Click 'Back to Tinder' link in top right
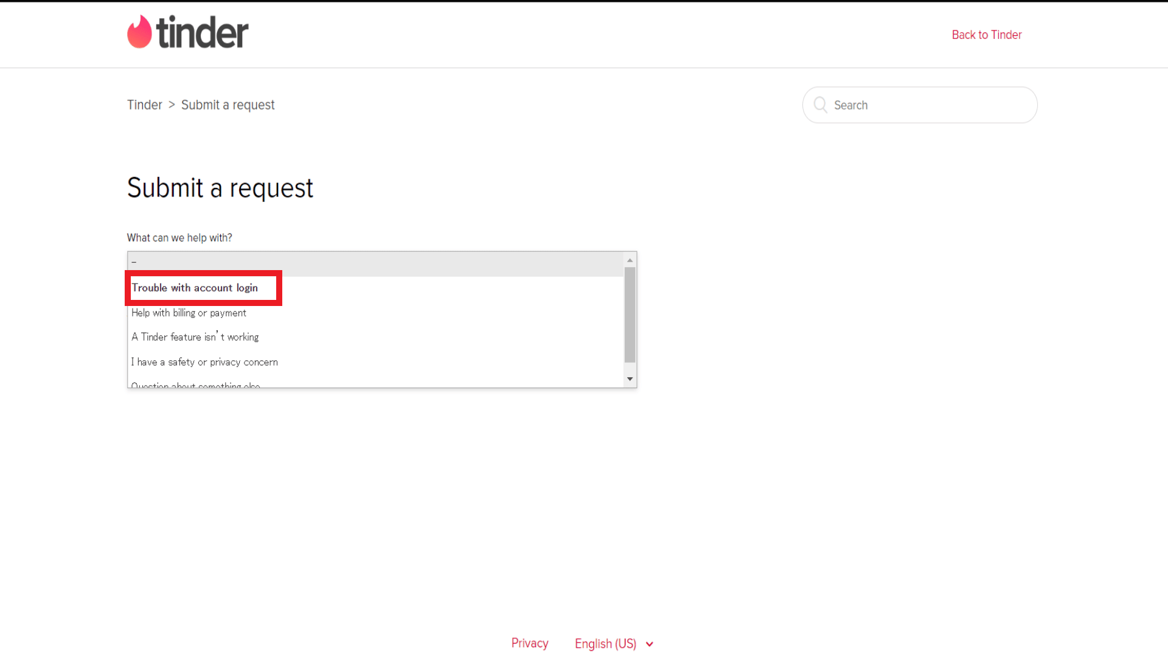Screen dimensions: 1168x657 [987, 33]
